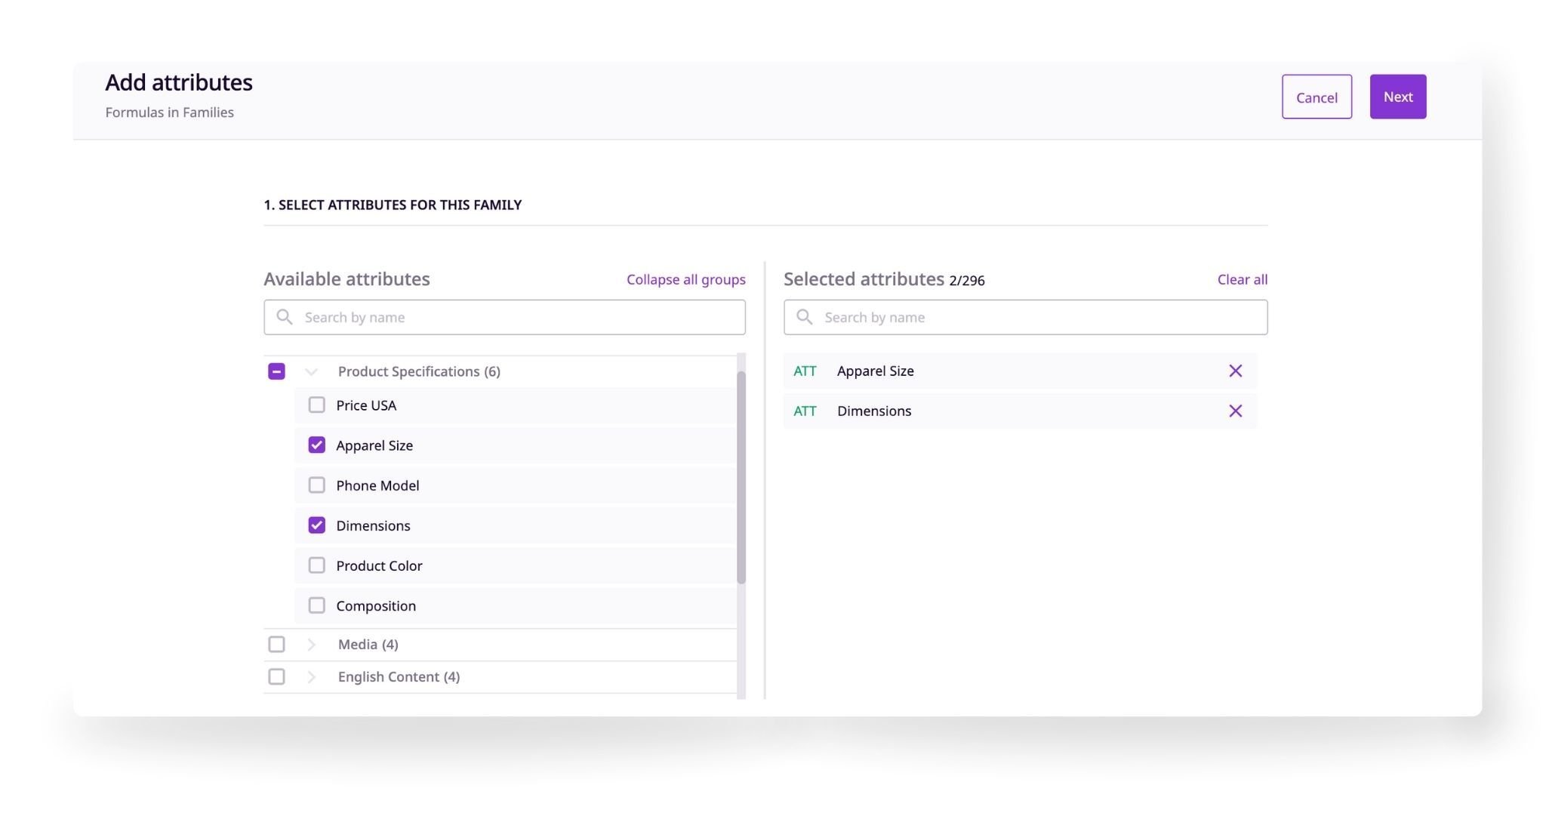This screenshot has width=1546, height=819.
Task: Remove Dimensions with its X icon
Action: point(1235,411)
